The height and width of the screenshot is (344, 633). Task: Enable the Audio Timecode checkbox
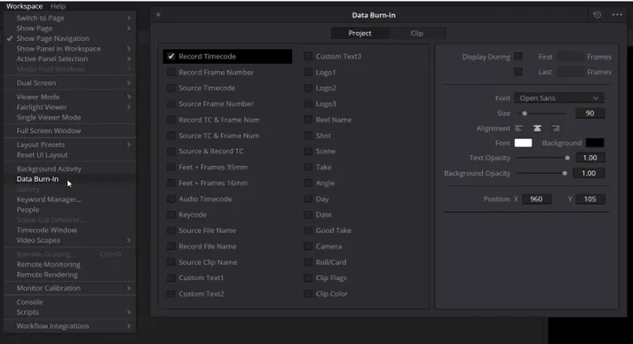[x=170, y=199]
